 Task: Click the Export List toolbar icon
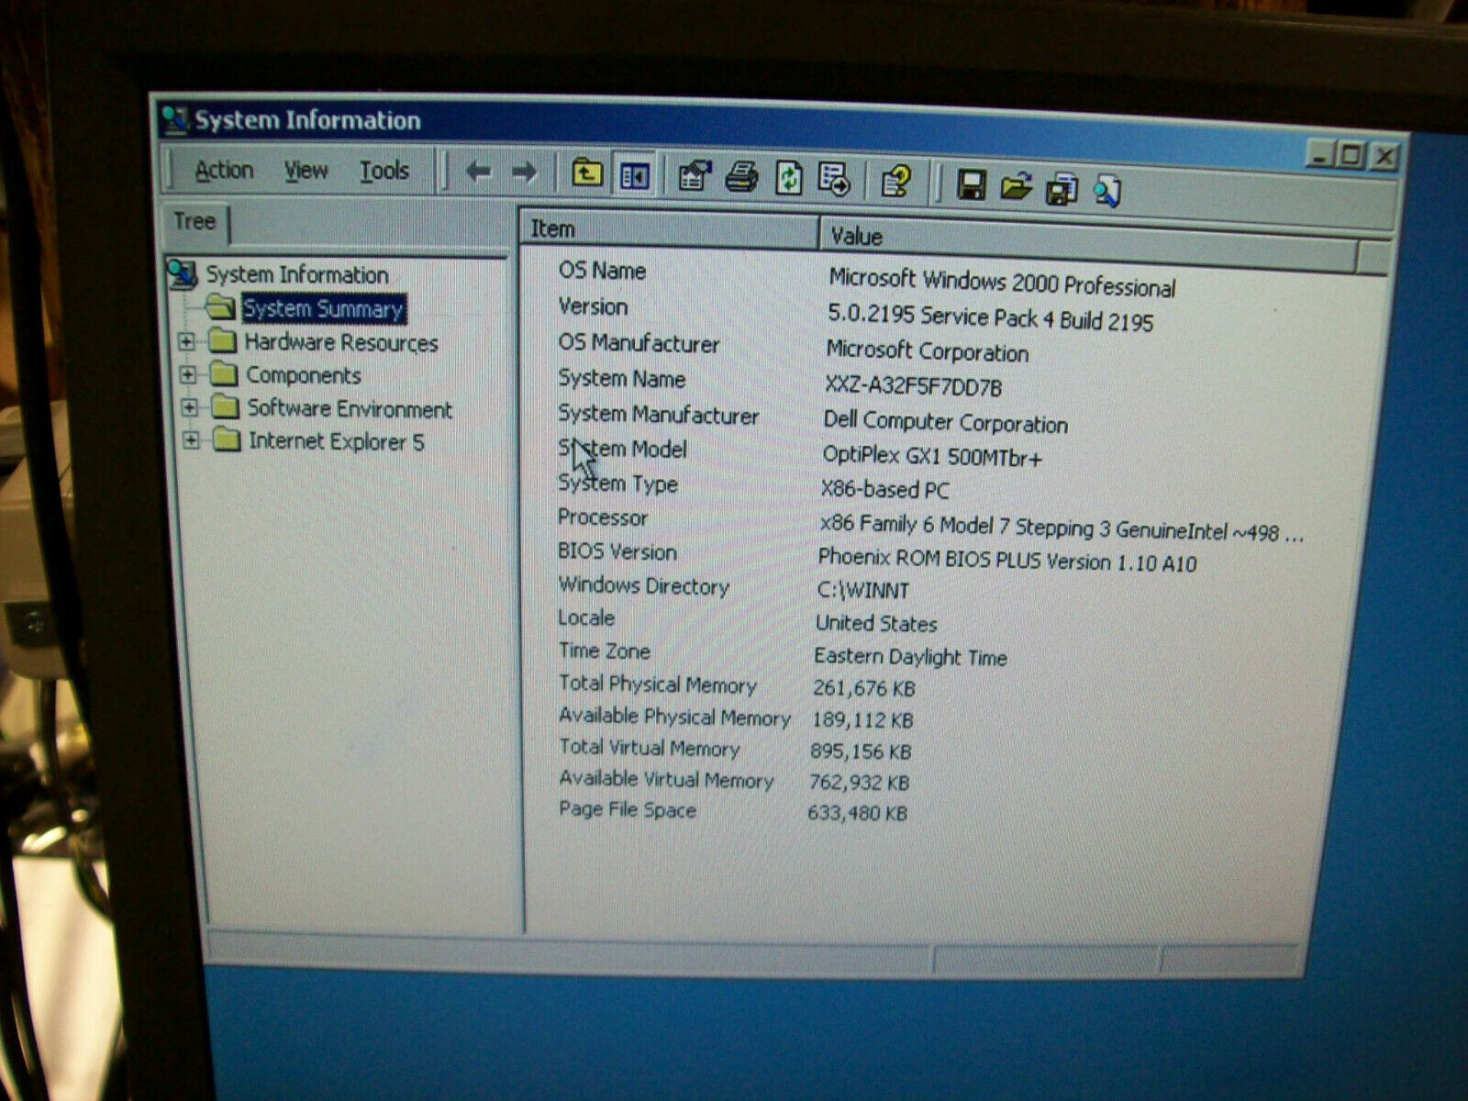(834, 180)
